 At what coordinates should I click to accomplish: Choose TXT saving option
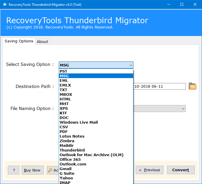pyautogui.click(x=96, y=90)
